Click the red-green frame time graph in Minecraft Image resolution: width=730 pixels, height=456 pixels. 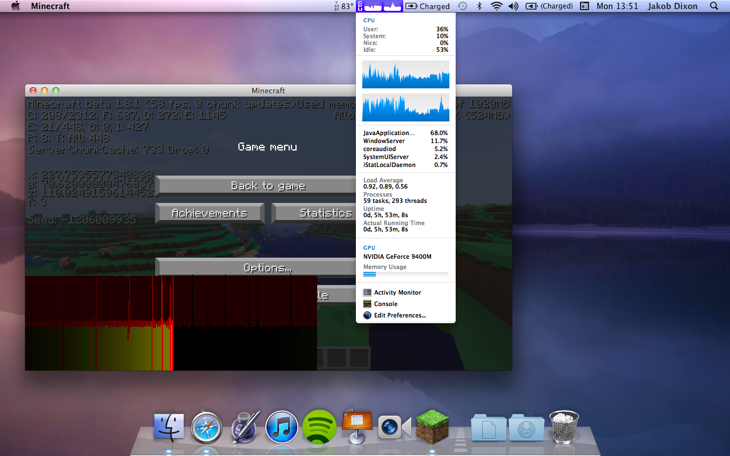(x=171, y=323)
